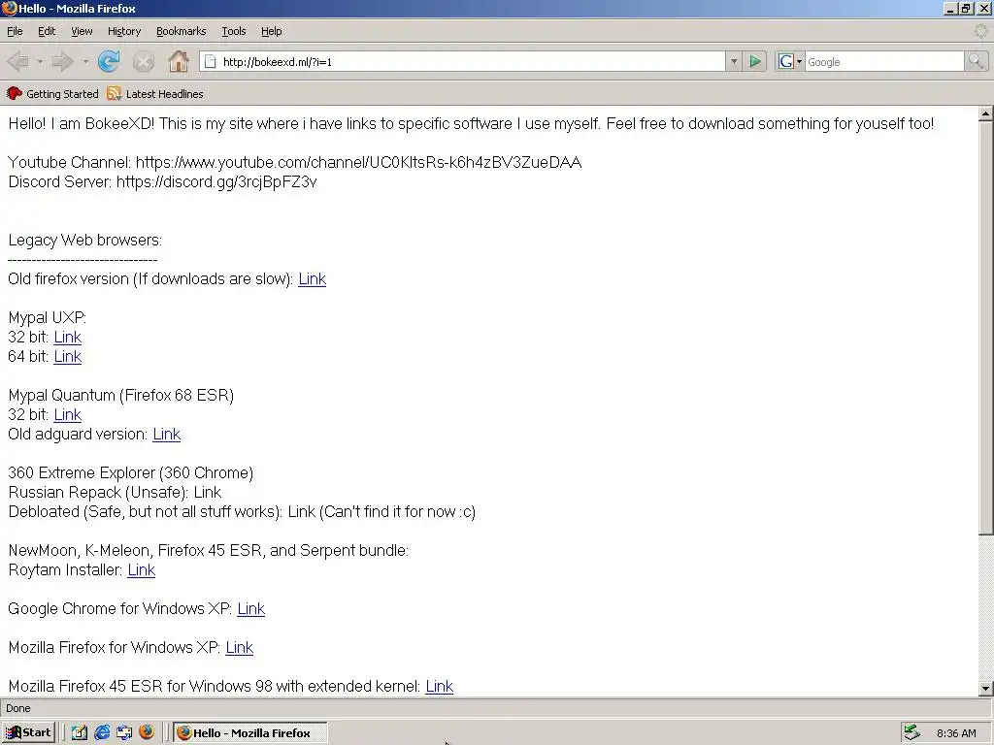Image resolution: width=994 pixels, height=745 pixels.
Task: Open the Bookmarks menu
Action: 182,31
